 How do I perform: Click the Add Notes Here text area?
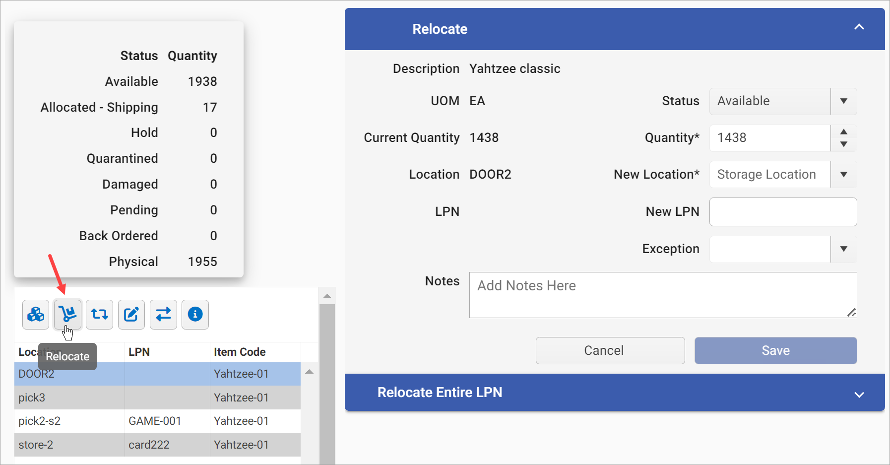pos(663,295)
